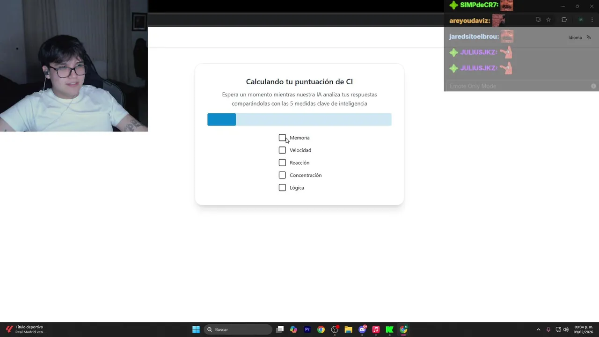
Task: Click jaredsitoelbrou username in chat overlay
Action: pyautogui.click(x=474, y=37)
